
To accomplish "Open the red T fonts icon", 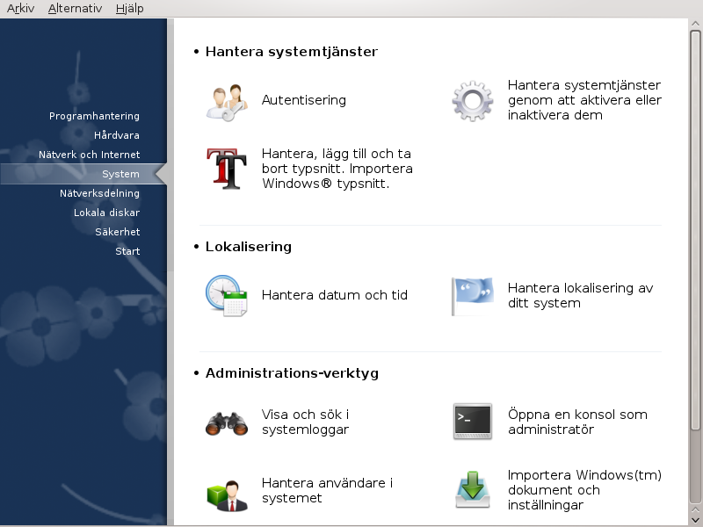I will (227, 169).
